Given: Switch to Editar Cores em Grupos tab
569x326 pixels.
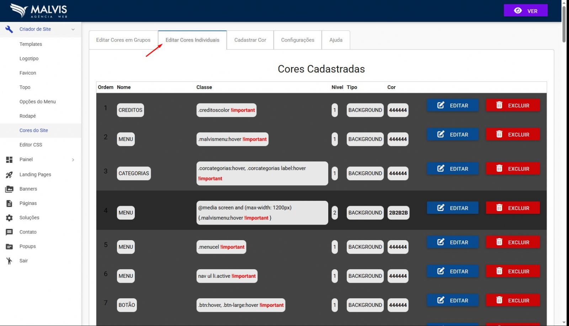Looking at the screenshot, I should click(123, 40).
